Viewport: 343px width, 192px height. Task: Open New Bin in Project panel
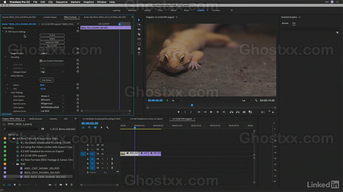click(61, 185)
